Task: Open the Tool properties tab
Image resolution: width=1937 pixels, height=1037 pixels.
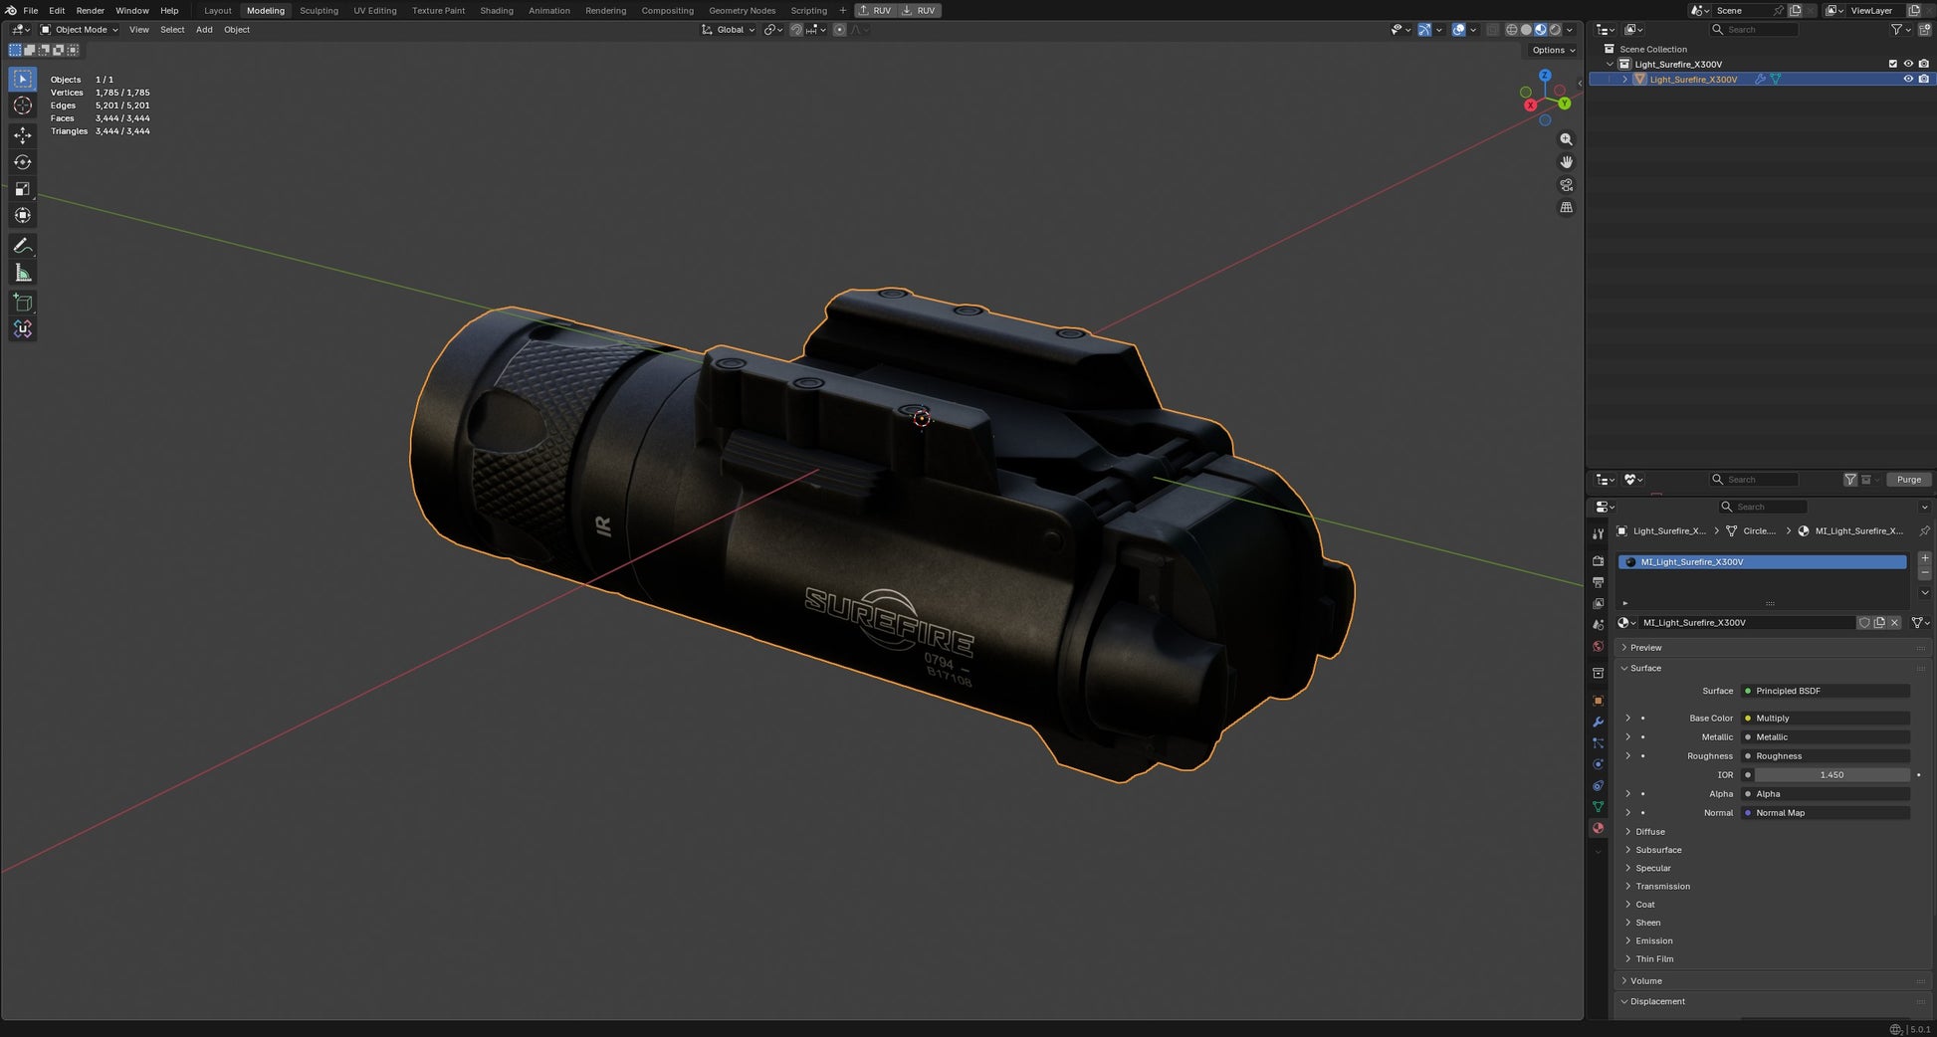Action: 1599,533
